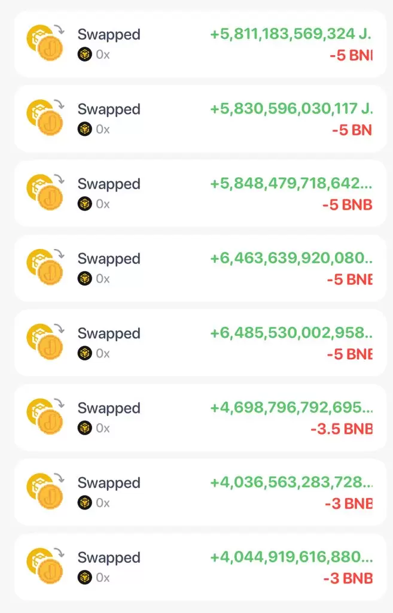Select Swapped label in +6,463,639,920,080 row
The image size is (393, 613).
point(109,259)
